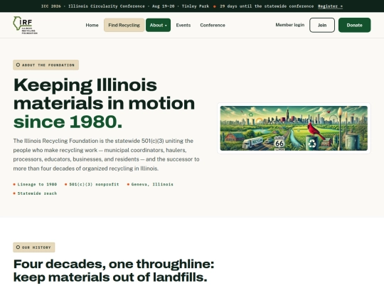
Task: Open the Member login link
Action: coord(290,25)
